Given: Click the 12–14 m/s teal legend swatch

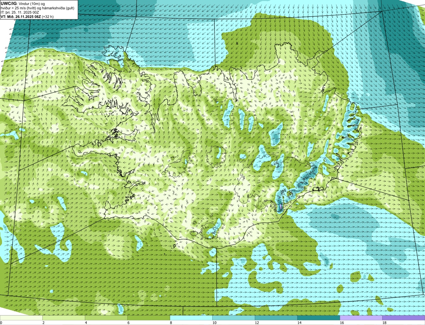Looking at the screenshot, I should point(276,318).
